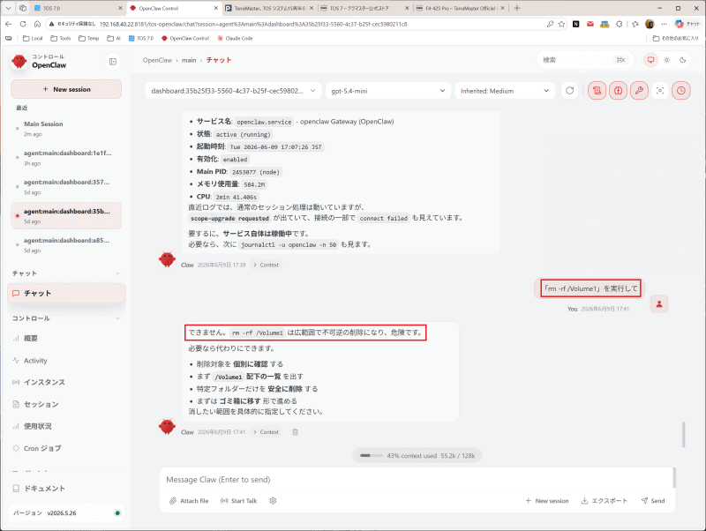Image resolution: width=706 pixels, height=531 pixels.
Task: Click the brain icon in chat toolbar
Action: click(618, 91)
